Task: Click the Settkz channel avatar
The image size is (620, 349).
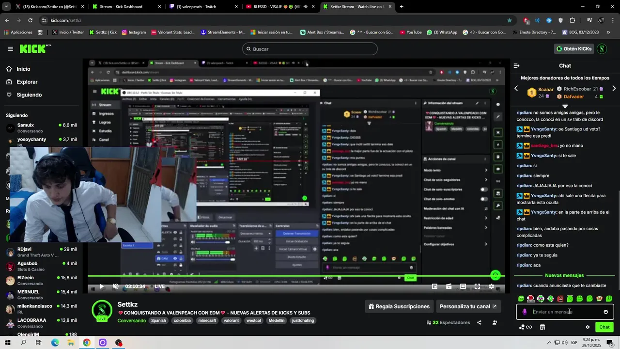Action: (102, 311)
